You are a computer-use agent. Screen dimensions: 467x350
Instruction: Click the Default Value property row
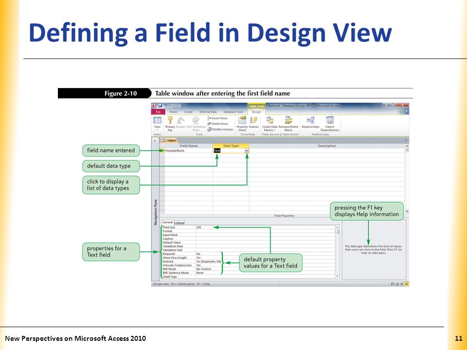[249, 243]
